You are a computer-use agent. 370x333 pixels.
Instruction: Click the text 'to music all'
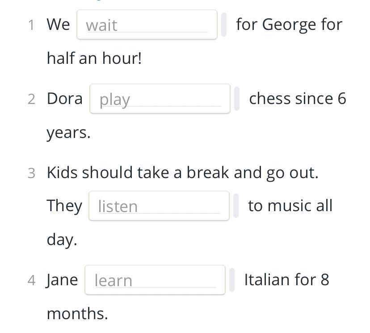click(x=290, y=206)
